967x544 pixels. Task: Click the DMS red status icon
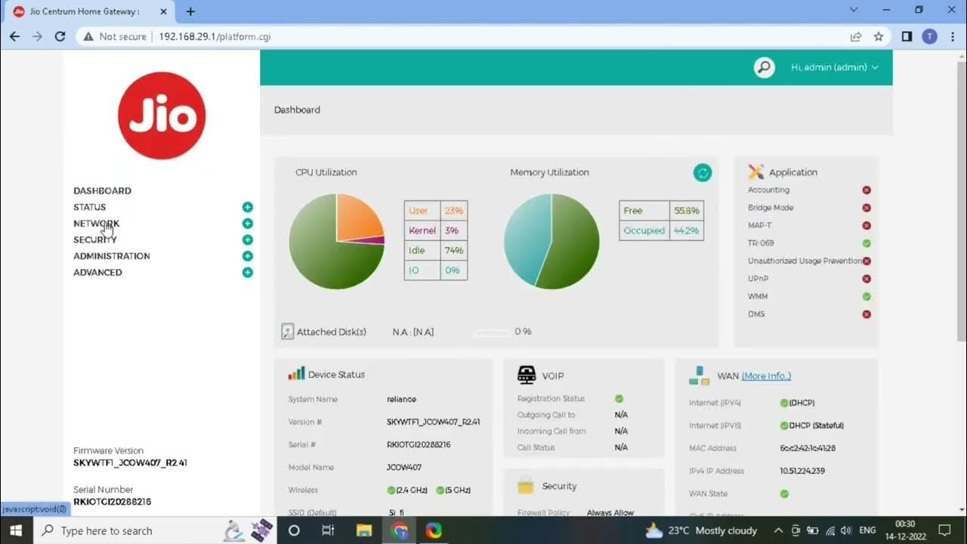tap(867, 314)
